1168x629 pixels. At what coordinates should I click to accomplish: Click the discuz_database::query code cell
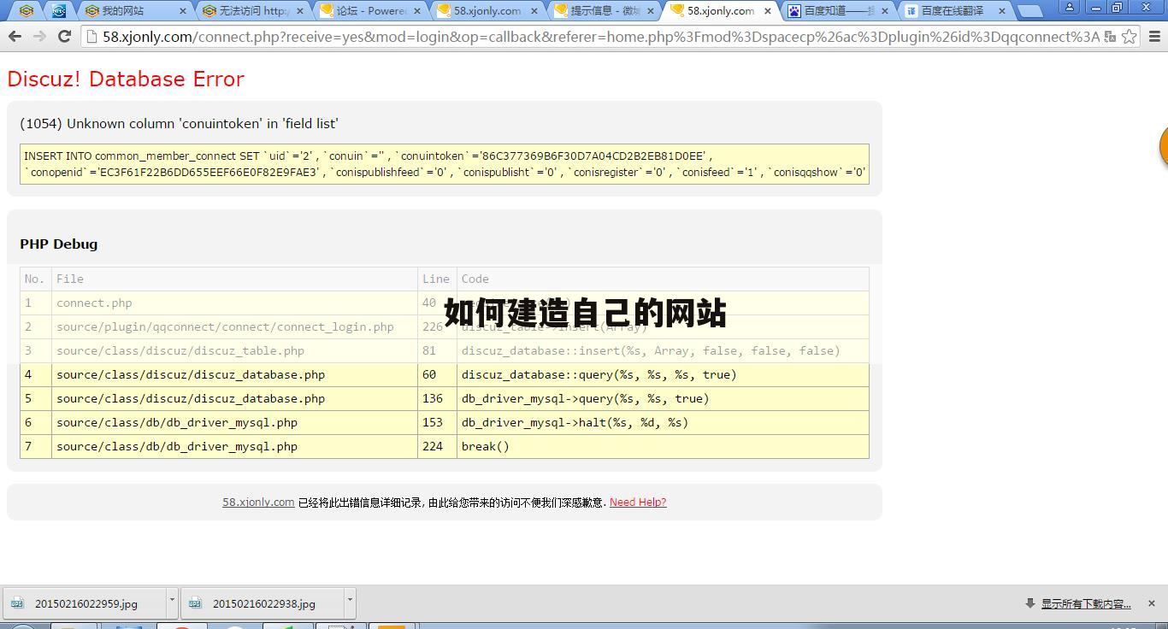(663, 374)
